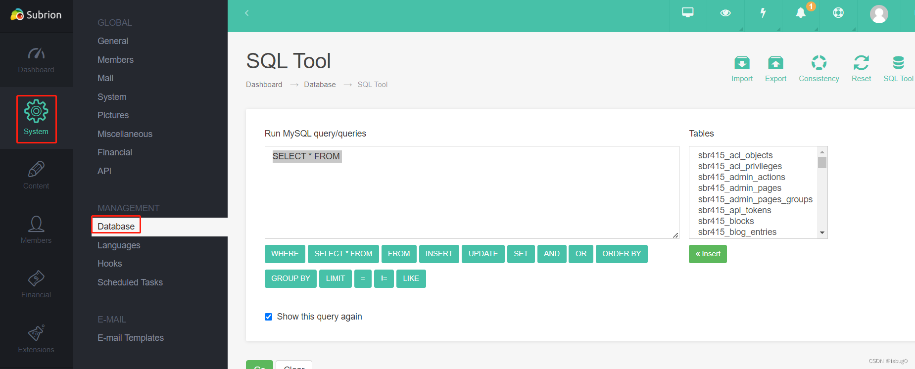Open Mail settings menu item
The image size is (915, 369).
click(x=105, y=78)
